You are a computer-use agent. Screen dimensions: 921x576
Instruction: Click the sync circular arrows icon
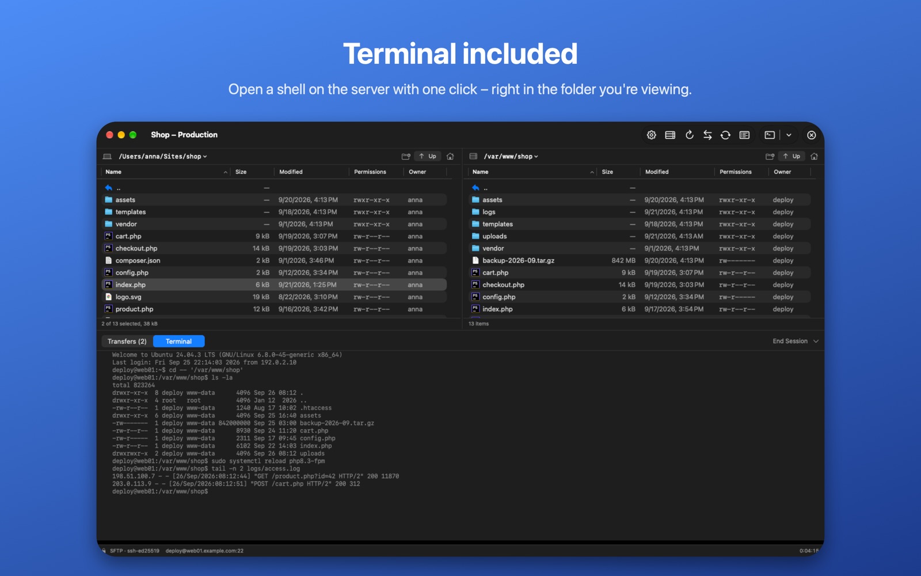tap(725, 135)
